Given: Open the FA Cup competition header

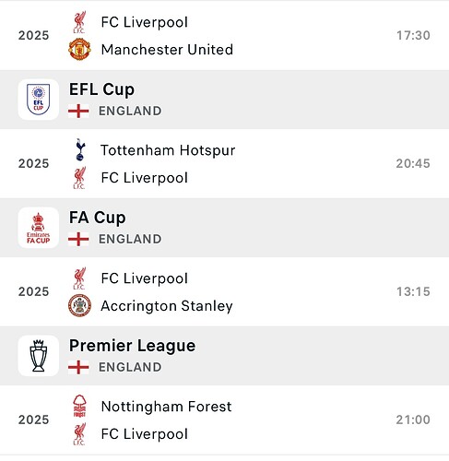Looking at the screenshot, I should 224,228.
